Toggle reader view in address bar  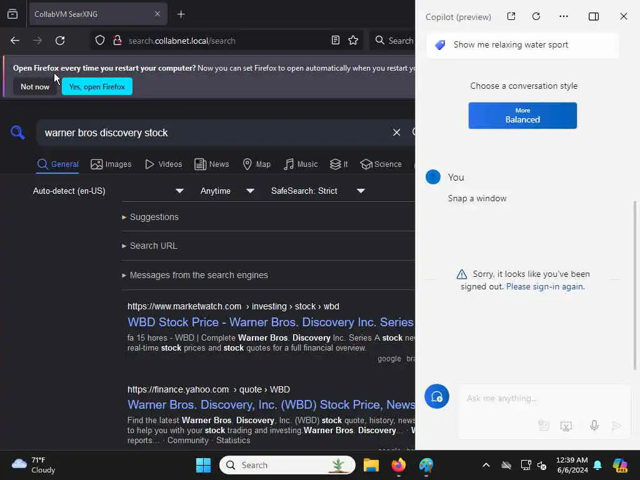point(335,40)
